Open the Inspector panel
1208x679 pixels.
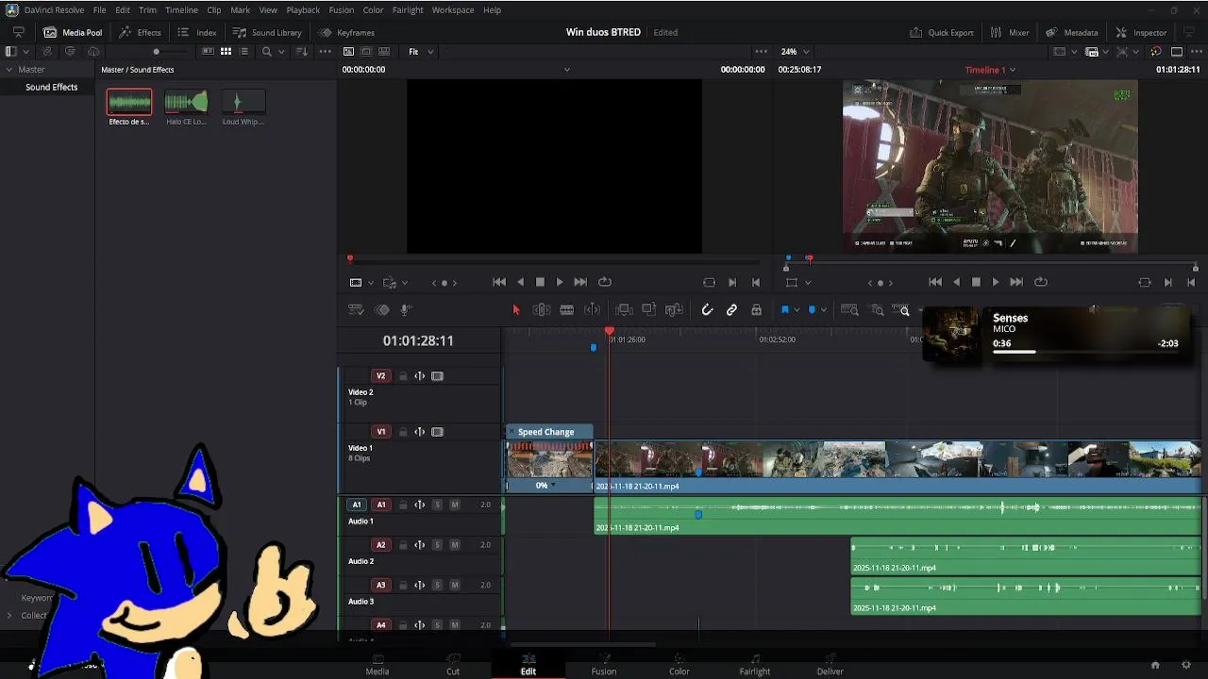pos(1141,32)
